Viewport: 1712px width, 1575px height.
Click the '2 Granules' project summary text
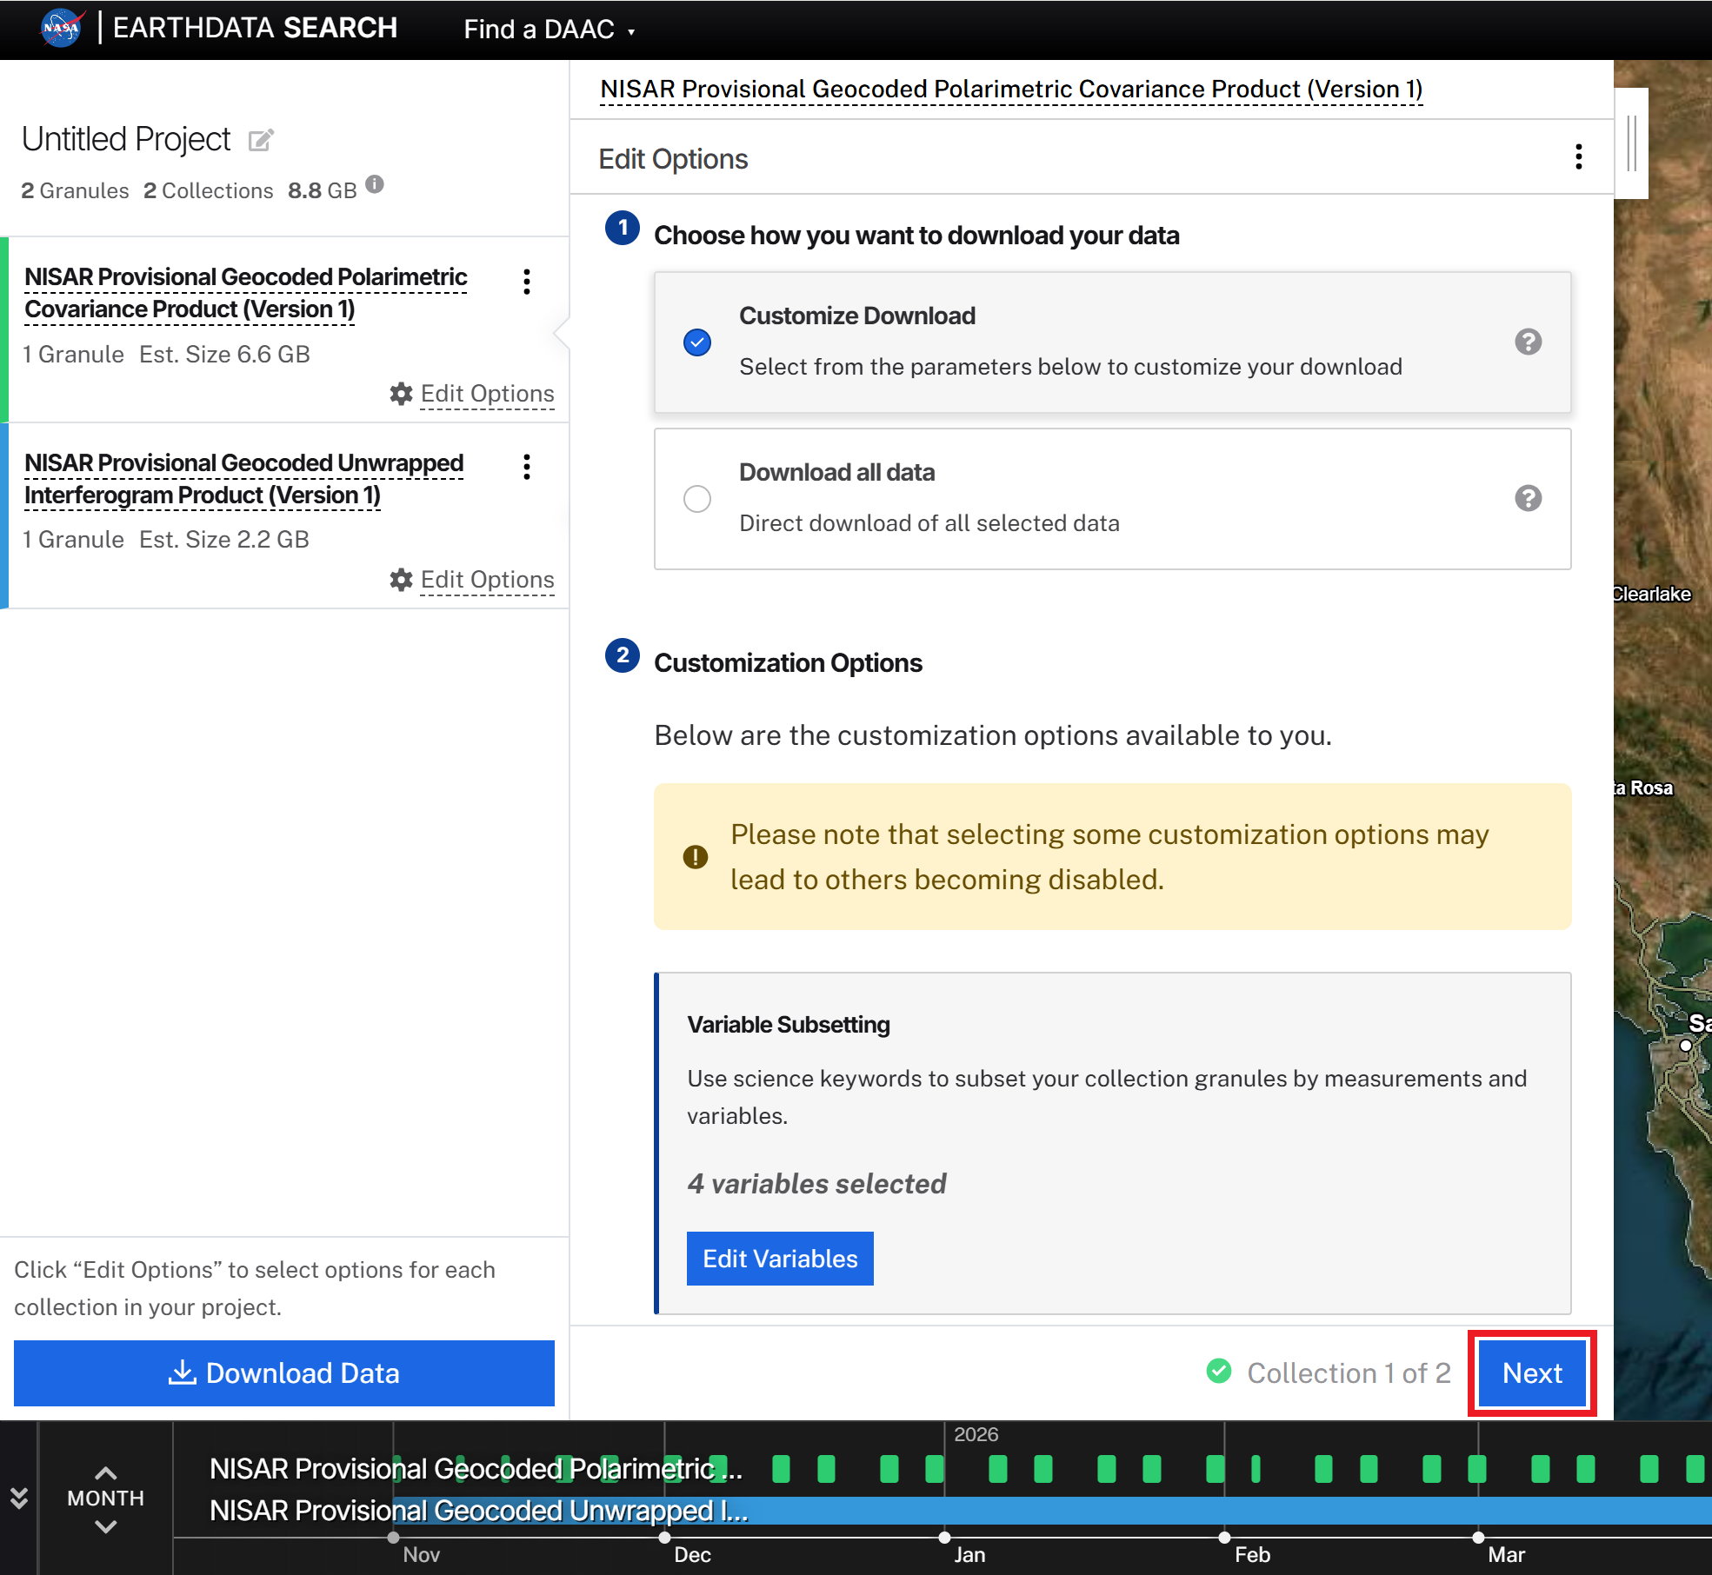75,190
